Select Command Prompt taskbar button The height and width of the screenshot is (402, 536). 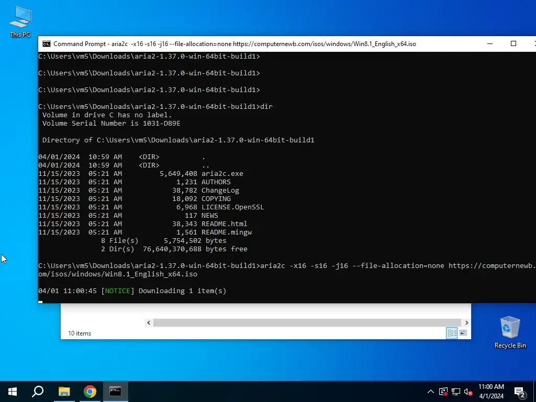[x=115, y=392]
